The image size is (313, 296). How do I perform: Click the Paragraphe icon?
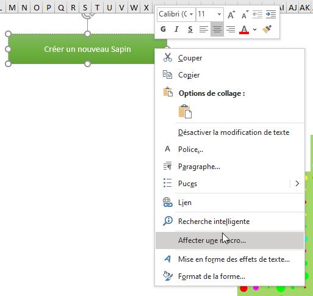point(167,166)
